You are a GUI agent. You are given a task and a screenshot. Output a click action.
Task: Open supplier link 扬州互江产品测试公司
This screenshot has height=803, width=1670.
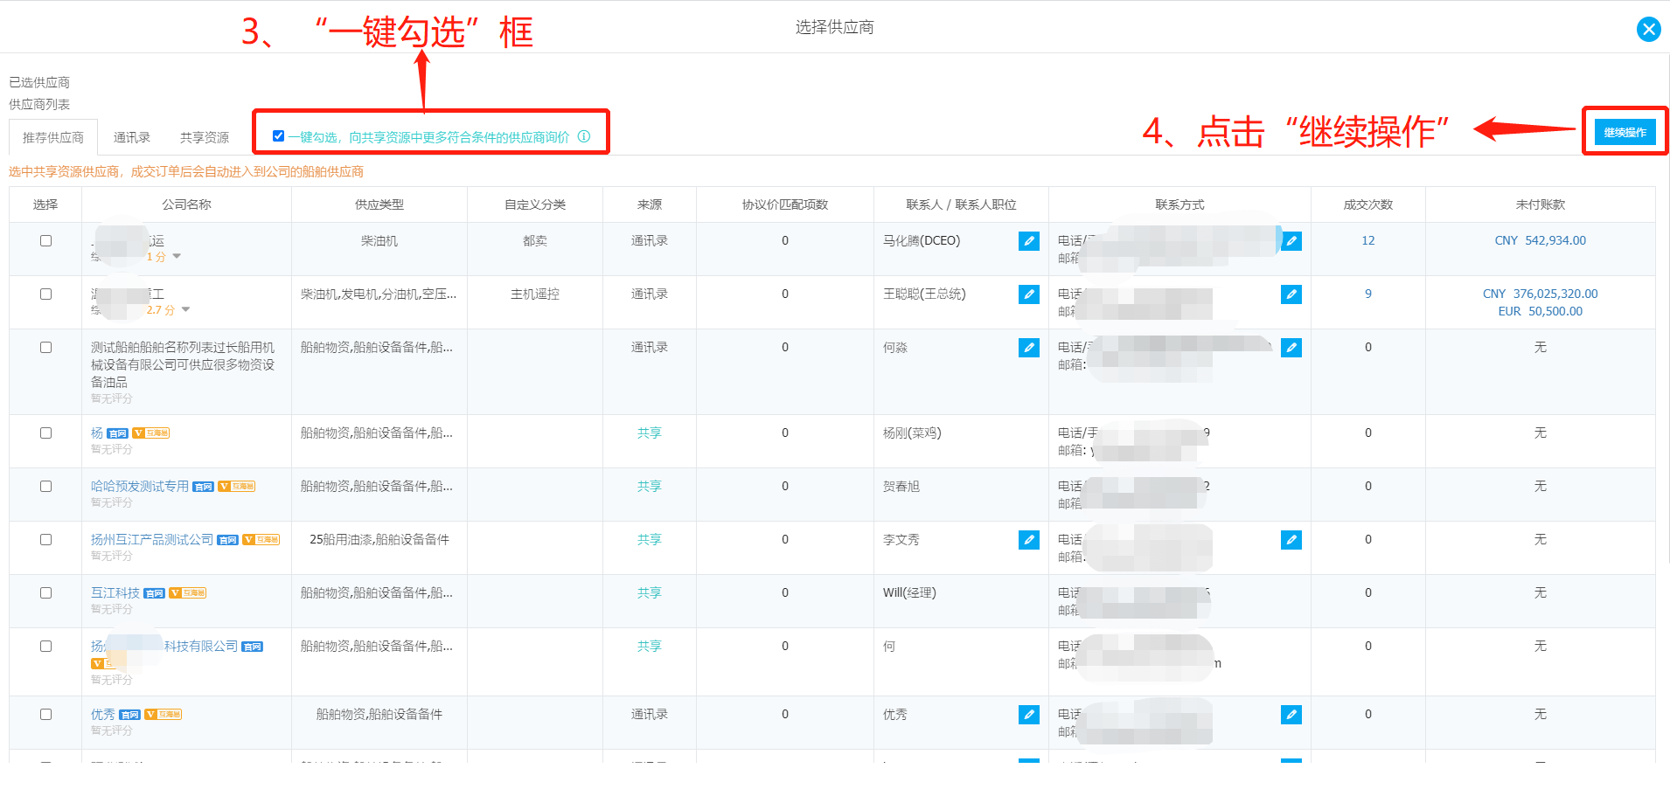coord(152,540)
